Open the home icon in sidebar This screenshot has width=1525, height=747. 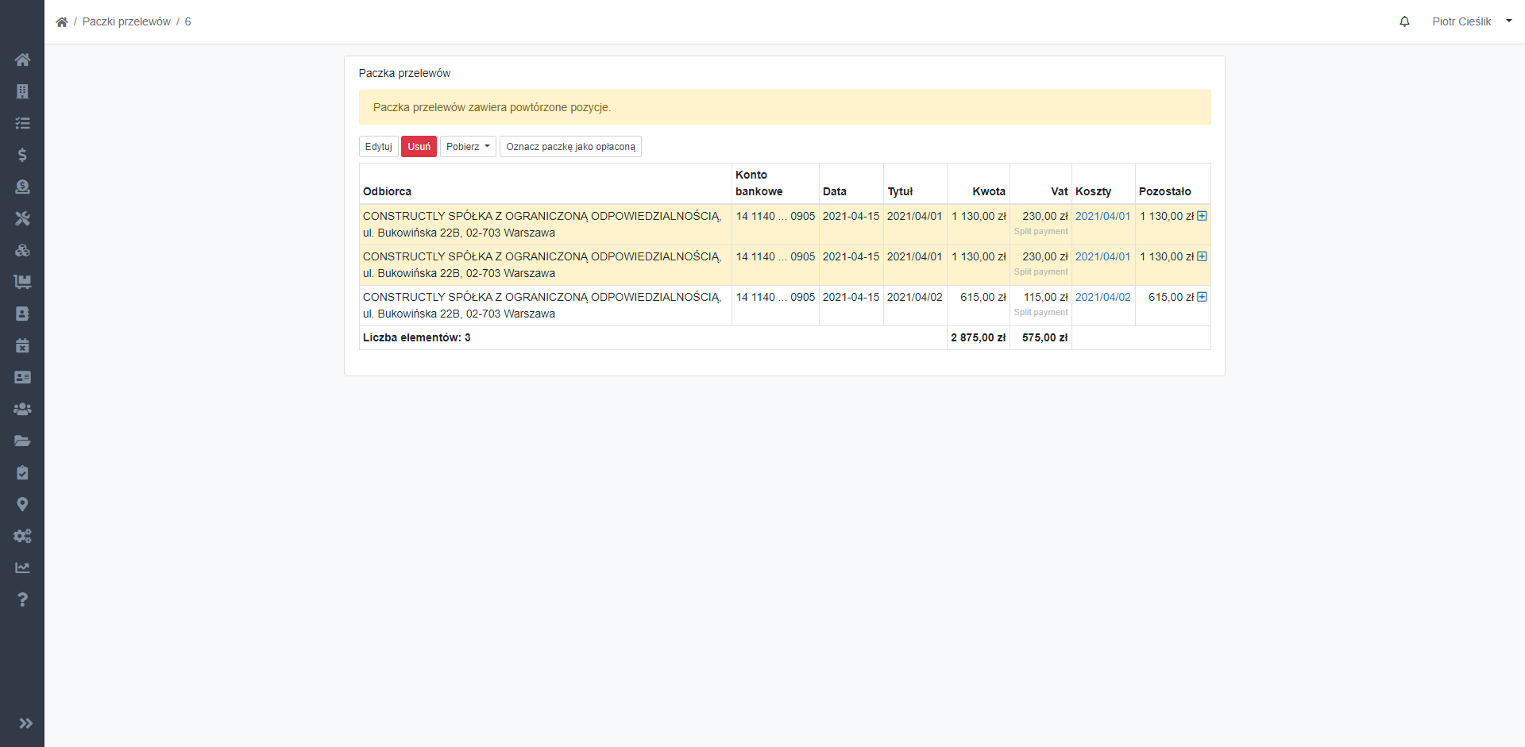click(x=22, y=60)
